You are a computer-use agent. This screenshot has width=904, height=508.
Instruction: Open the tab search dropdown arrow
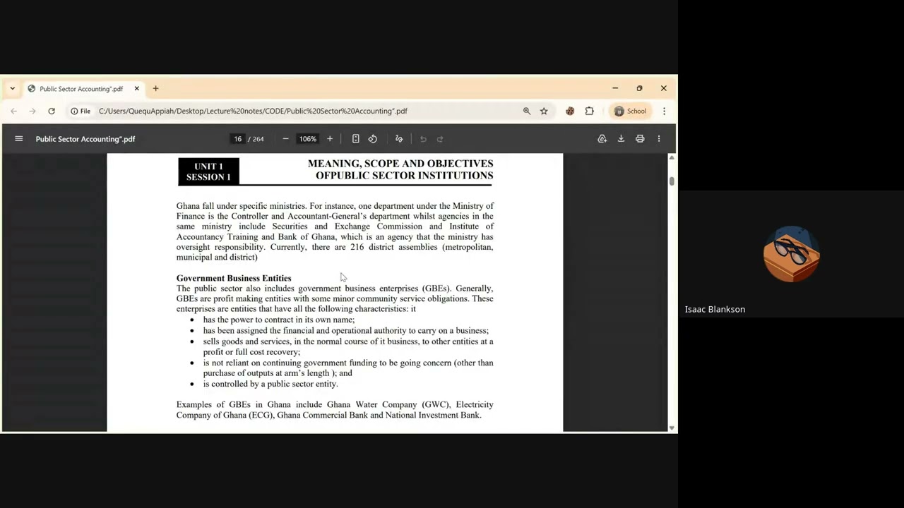tap(13, 88)
